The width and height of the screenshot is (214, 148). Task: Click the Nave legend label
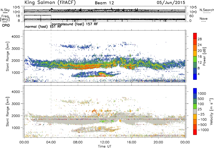point(204,18)
